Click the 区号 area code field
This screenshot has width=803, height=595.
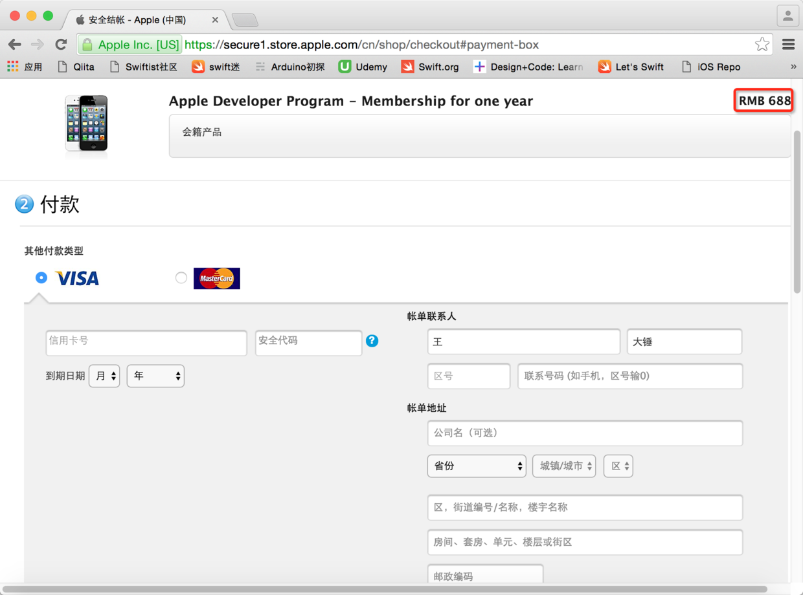click(469, 376)
